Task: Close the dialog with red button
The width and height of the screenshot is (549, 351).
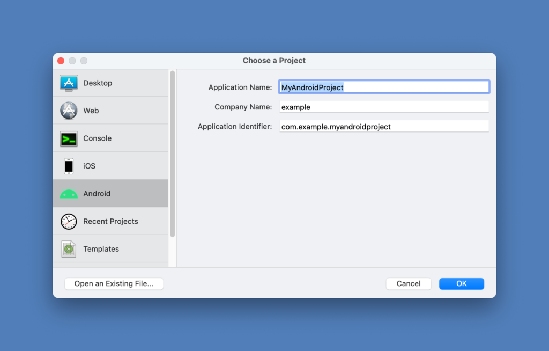Action: tap(61, 61)
